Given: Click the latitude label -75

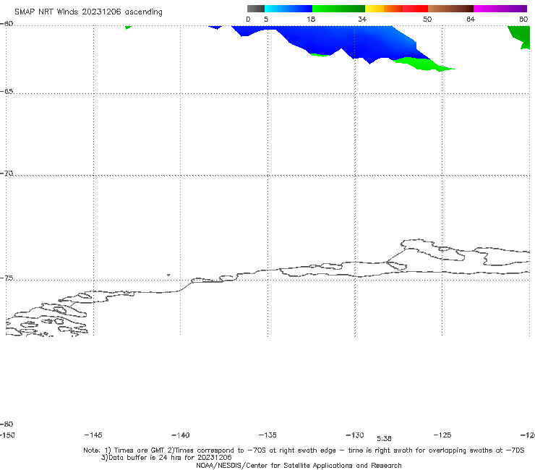Looking at the screenshot, I should (7, 278).
